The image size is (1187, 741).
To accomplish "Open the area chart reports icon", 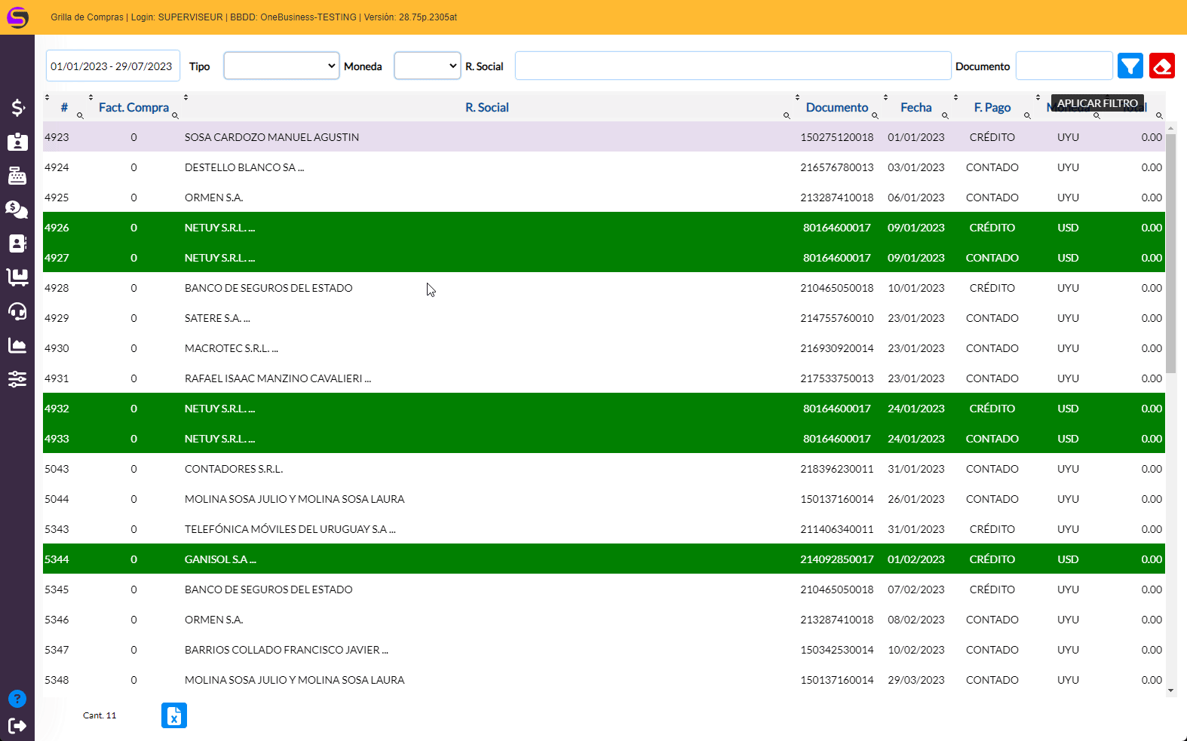I will [x=17, y=345].
